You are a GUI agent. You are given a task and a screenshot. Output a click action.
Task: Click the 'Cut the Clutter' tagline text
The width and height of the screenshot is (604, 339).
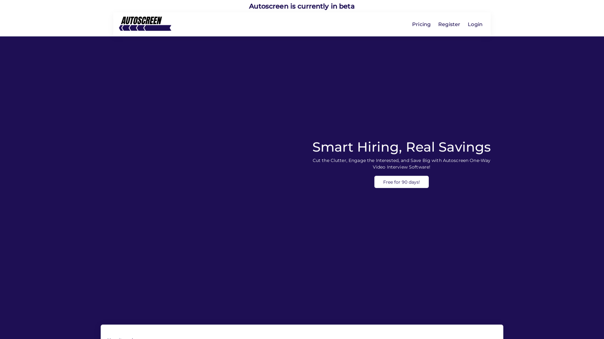pyautogui.click(x=401, y=163)
